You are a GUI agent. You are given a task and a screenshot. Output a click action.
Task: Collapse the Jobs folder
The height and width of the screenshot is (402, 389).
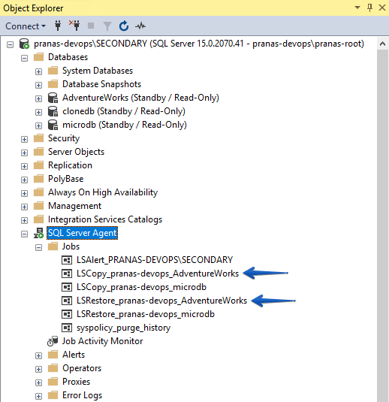coord(39,247)
